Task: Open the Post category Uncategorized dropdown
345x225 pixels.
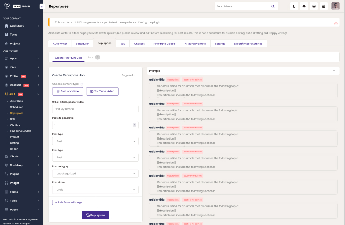Action: (95, 173)
